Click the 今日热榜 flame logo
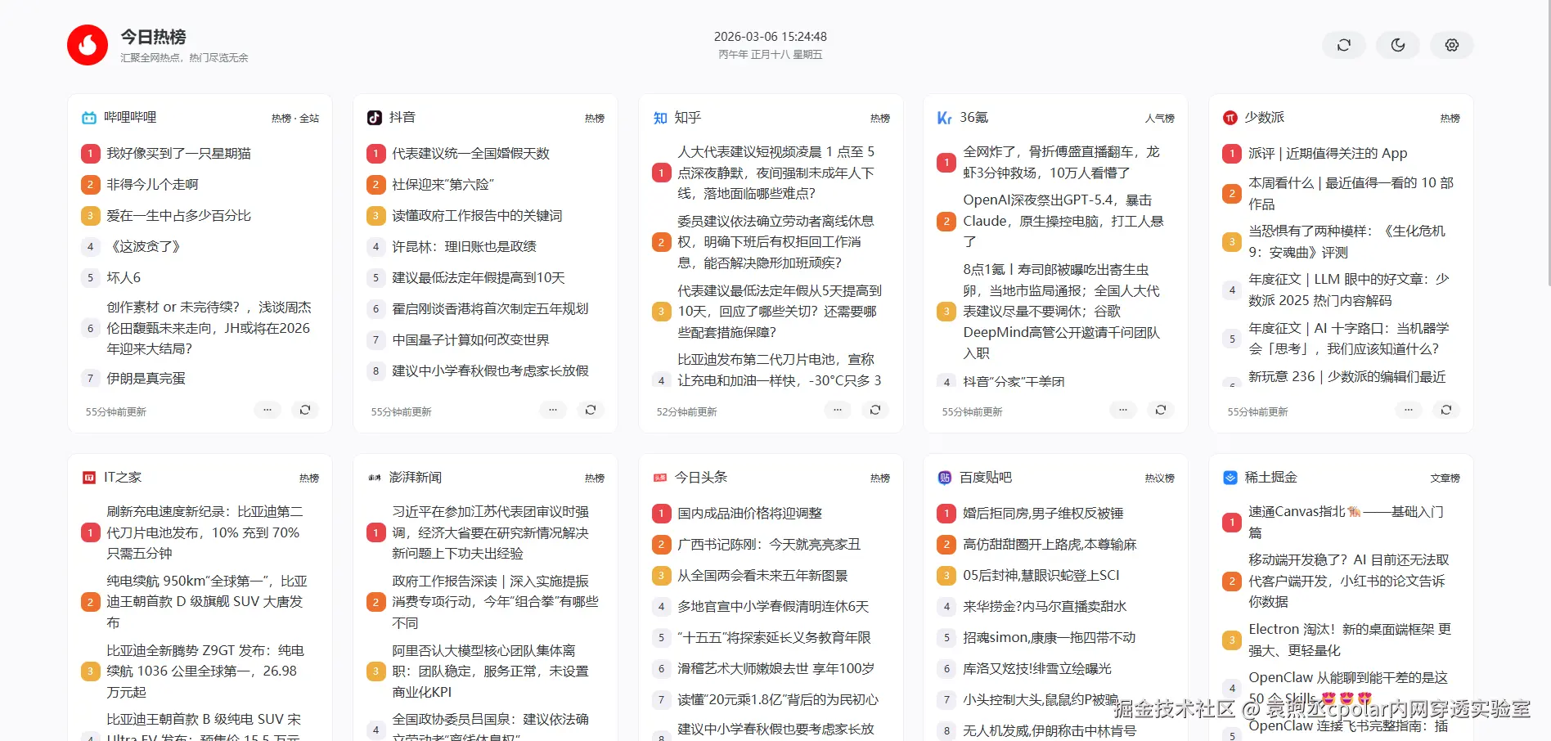Screen dimensions: 1551x741 (88, 45)
